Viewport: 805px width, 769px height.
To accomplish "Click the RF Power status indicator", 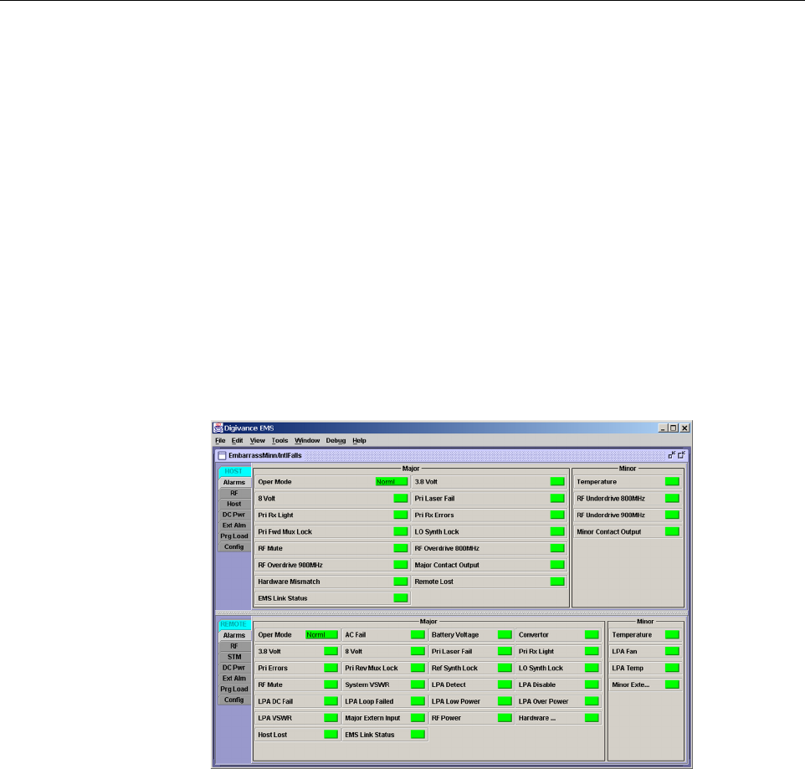I will click(505, 718).
